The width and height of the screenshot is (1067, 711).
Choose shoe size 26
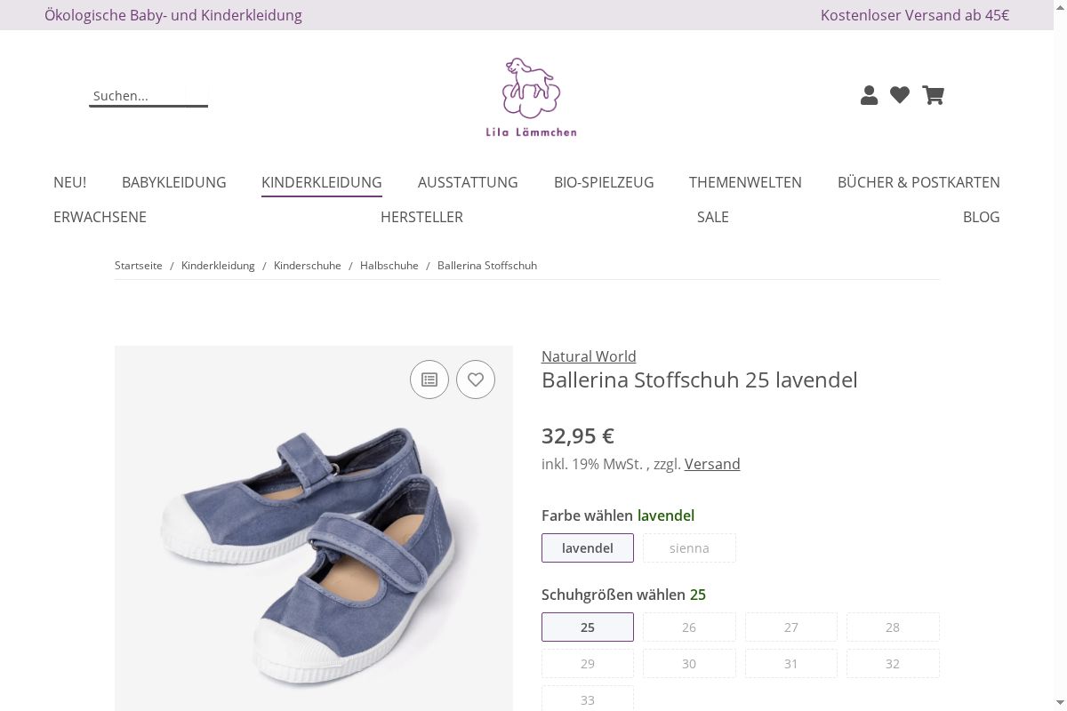[689, 627]
